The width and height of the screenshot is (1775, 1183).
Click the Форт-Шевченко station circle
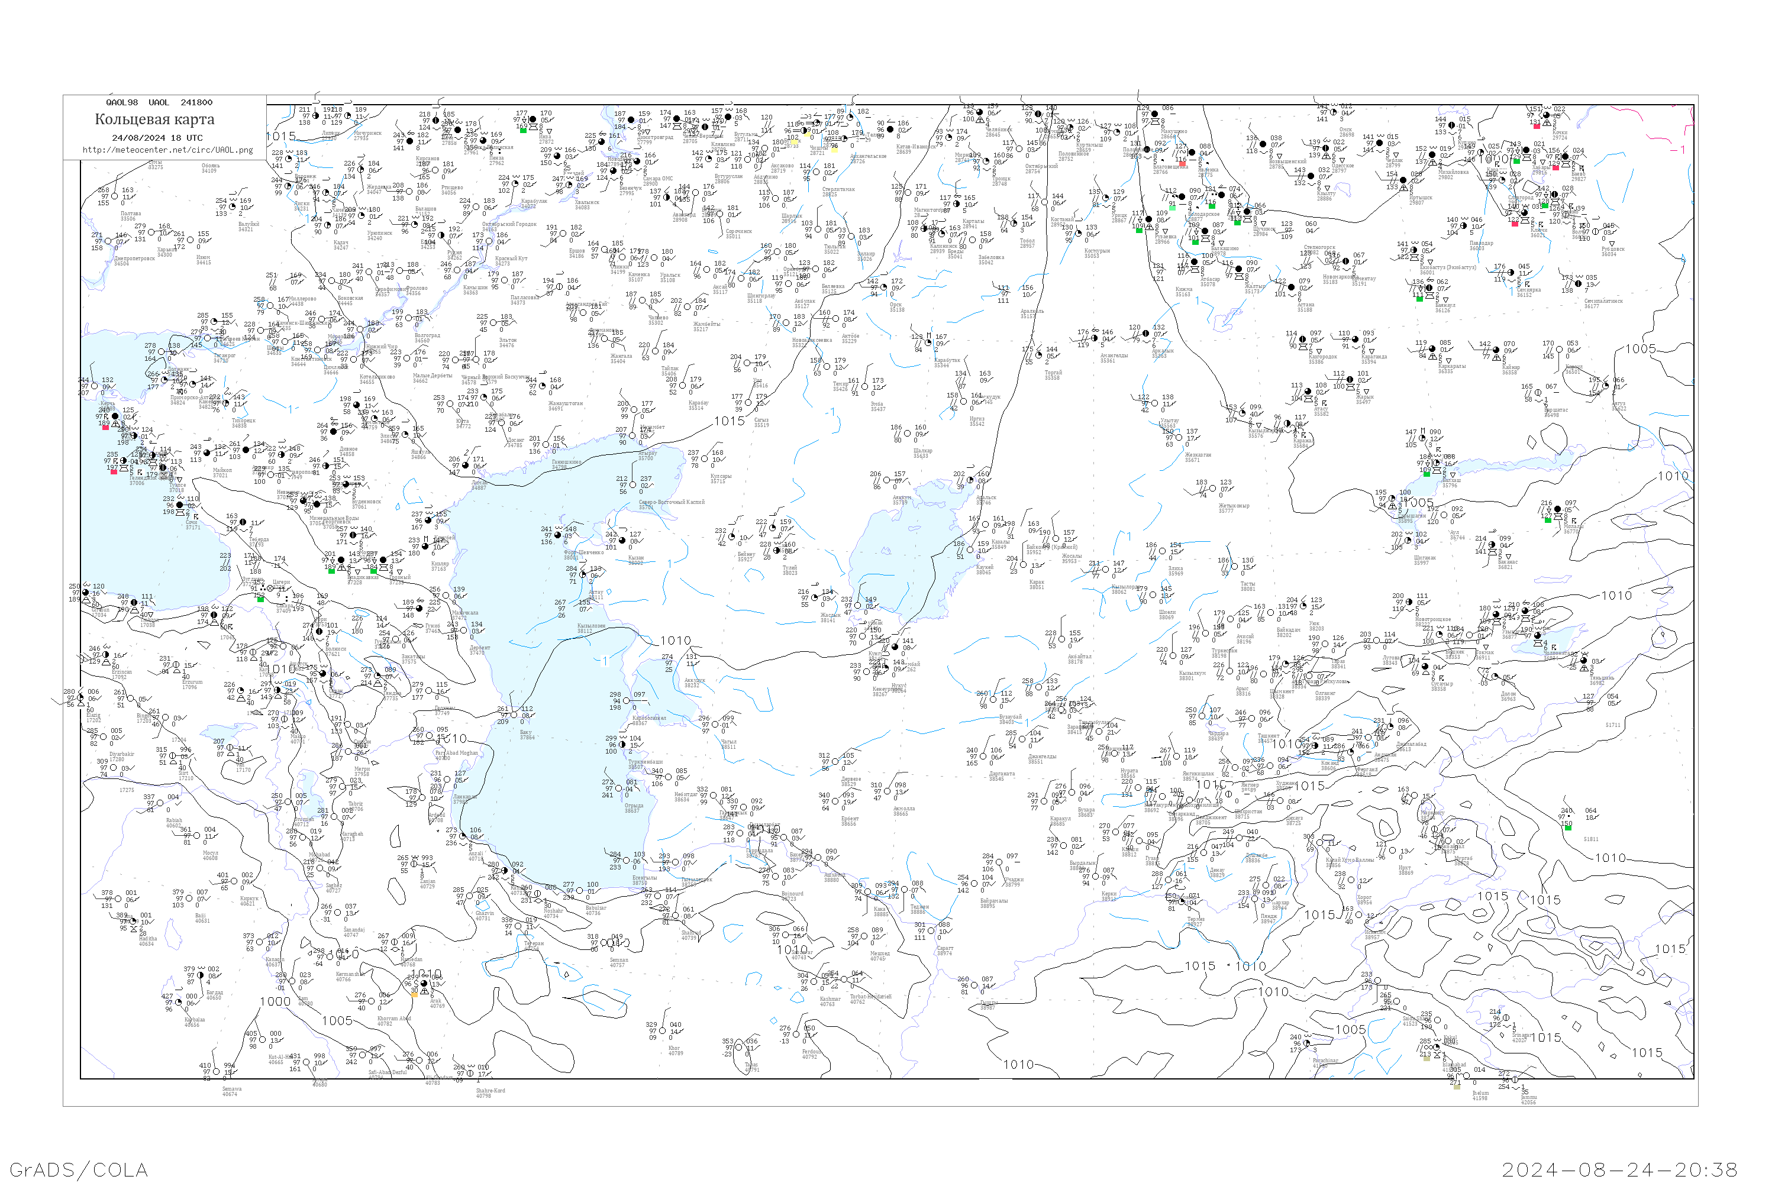tap(558, 535)
